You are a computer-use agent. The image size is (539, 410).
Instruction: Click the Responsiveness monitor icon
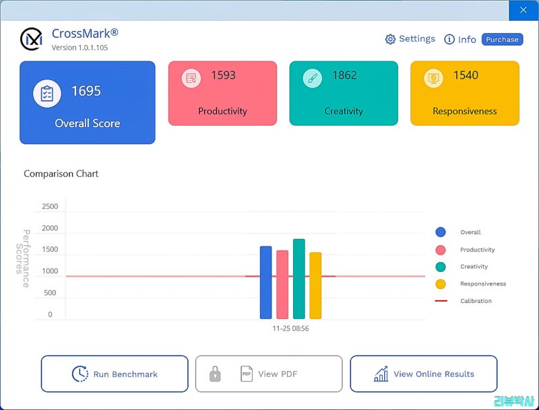point(433,78)
